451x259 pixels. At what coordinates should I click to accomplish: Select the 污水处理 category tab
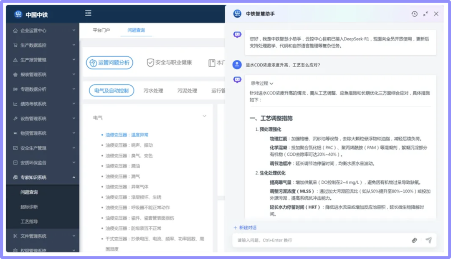click(153, 91)
